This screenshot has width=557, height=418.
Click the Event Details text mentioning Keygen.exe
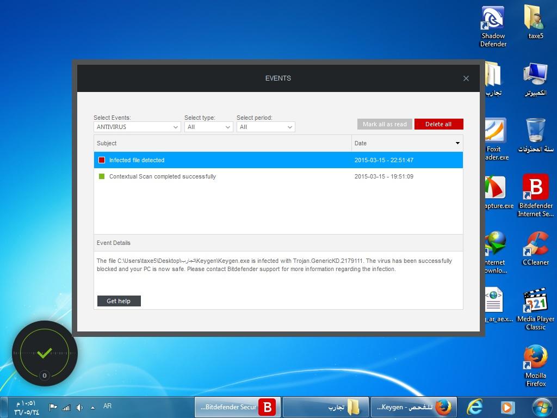(x=274, y=265)
